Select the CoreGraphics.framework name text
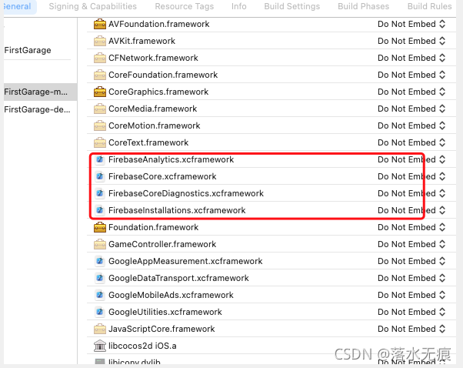 158,92
